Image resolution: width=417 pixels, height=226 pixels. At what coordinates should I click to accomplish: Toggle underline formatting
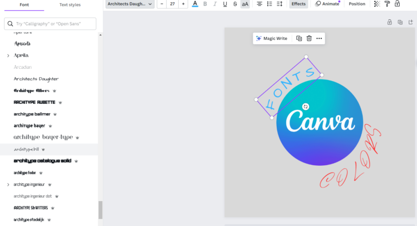[225, 4]
